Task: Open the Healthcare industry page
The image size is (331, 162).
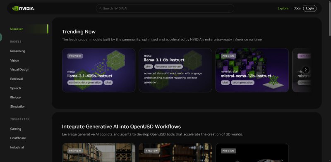Action: [x=18, y=138]
